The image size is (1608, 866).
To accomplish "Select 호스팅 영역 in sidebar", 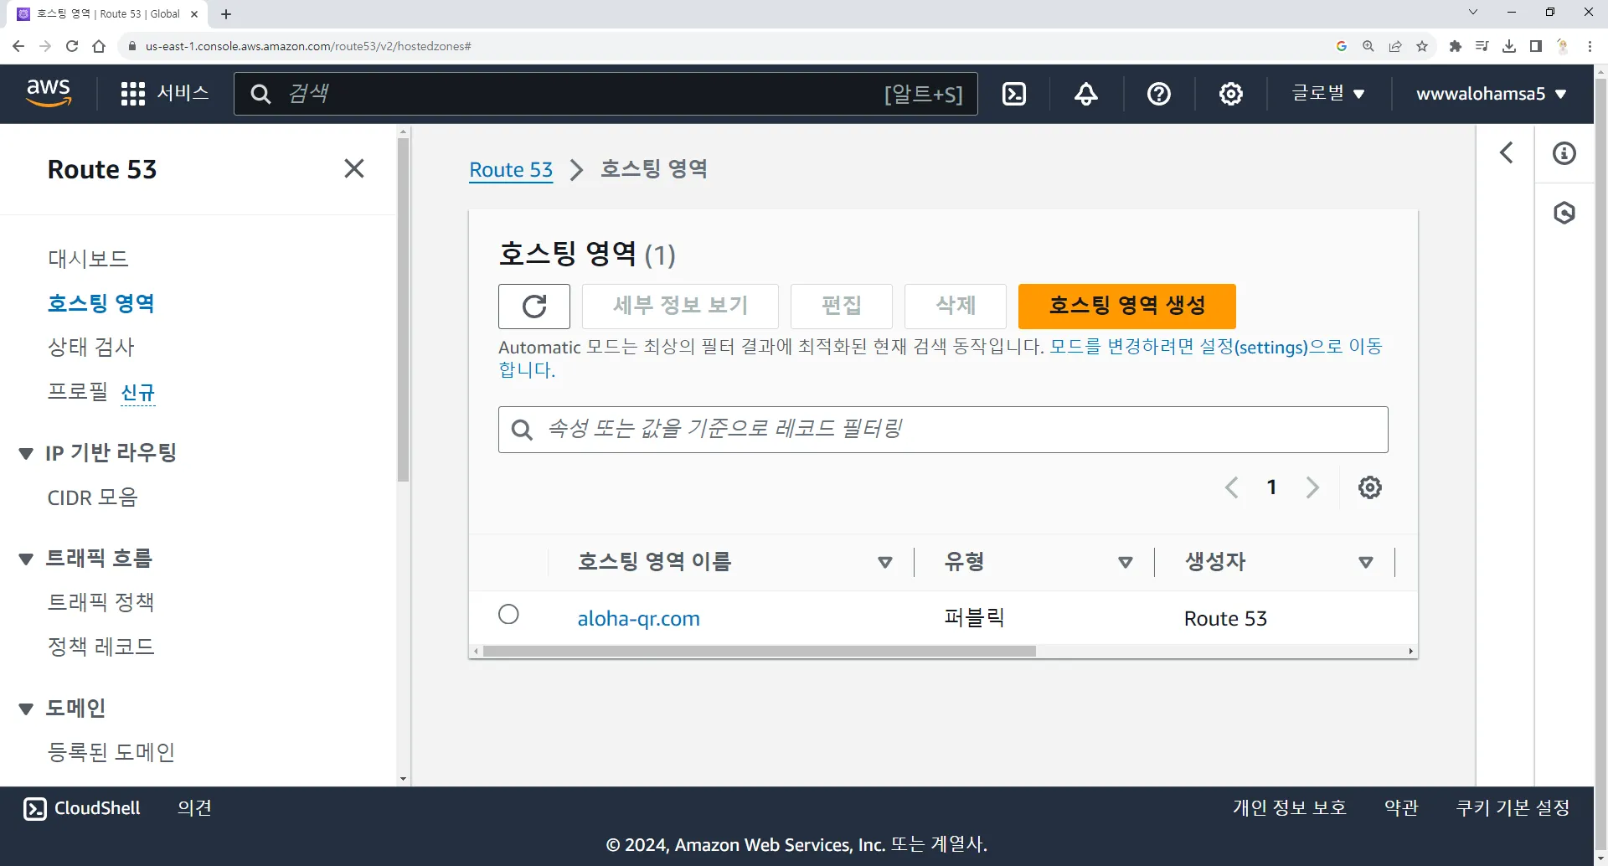I will coord(101,303).
